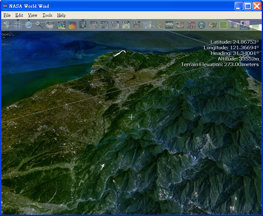Click the magnifying glass search icon

click(39, 25)
